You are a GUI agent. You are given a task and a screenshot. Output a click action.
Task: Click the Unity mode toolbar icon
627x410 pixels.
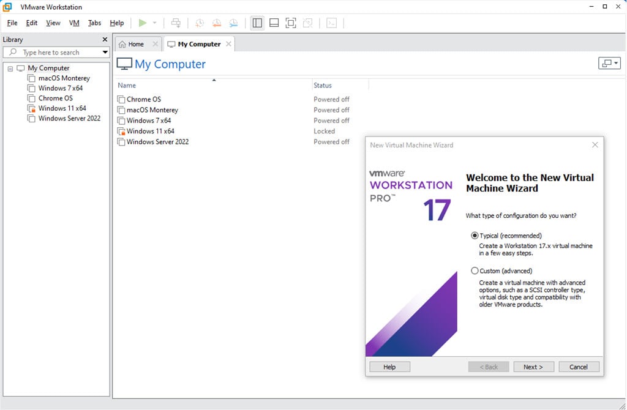pos(307,23)
